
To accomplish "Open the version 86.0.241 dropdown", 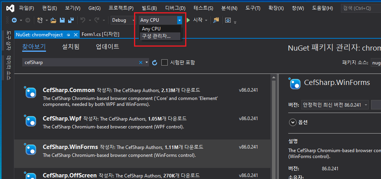I will pos(335,105).
